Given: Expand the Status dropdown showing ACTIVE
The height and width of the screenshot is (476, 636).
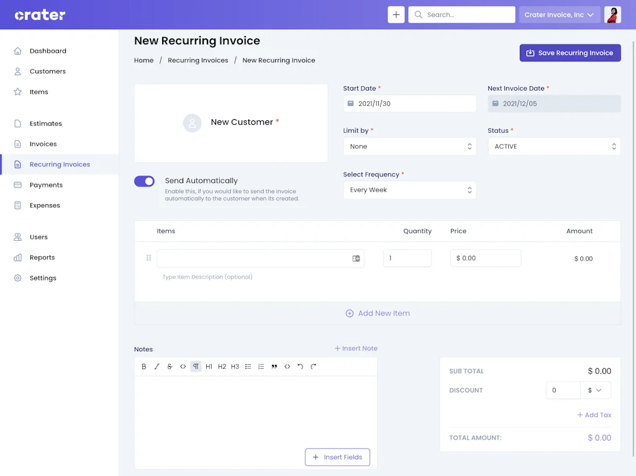Looking at the screenshot, I should (x=554, y=146).
